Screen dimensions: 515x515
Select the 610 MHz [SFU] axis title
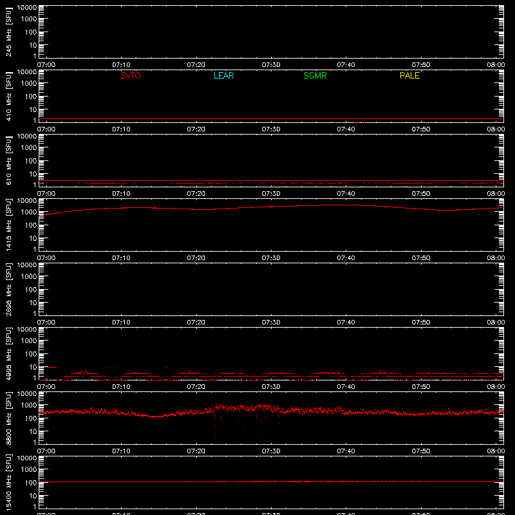coord(8,161)
